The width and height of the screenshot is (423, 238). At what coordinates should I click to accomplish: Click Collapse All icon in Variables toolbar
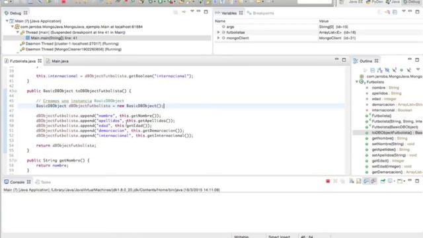point(395,12)
